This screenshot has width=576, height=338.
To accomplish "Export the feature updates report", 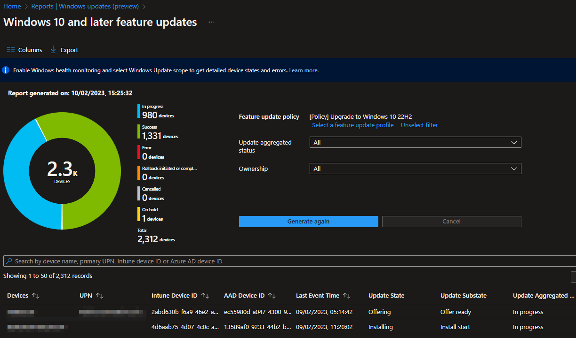I will pos(64,50).
